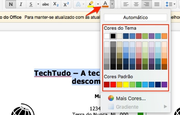Select black theme color swatch

click(113, 36)
